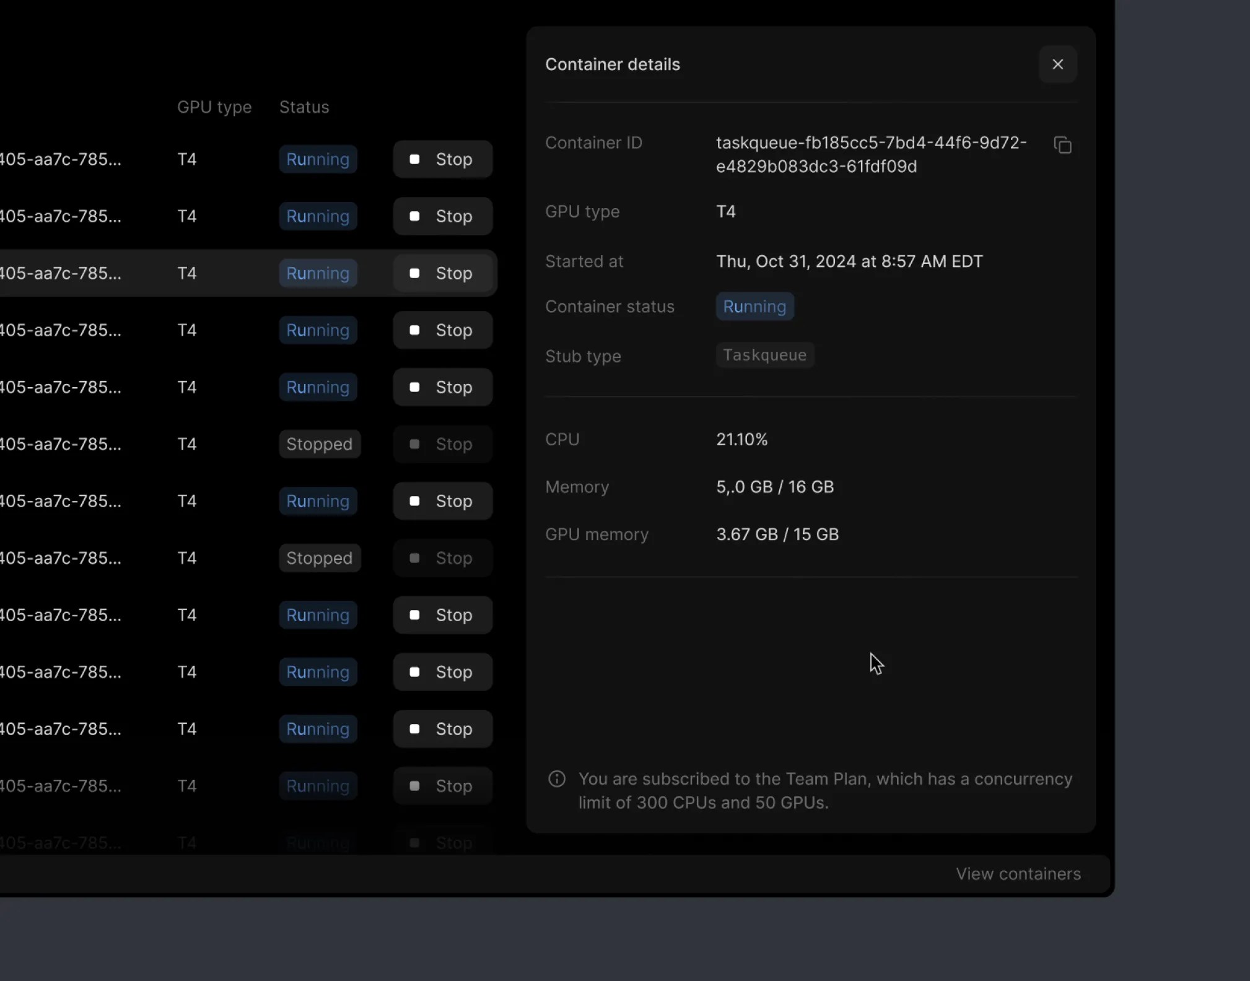This screenshot has width=1250, height=981.
Task: Click the Running badge on the fifth container row
Action: [x=318, y=387]
